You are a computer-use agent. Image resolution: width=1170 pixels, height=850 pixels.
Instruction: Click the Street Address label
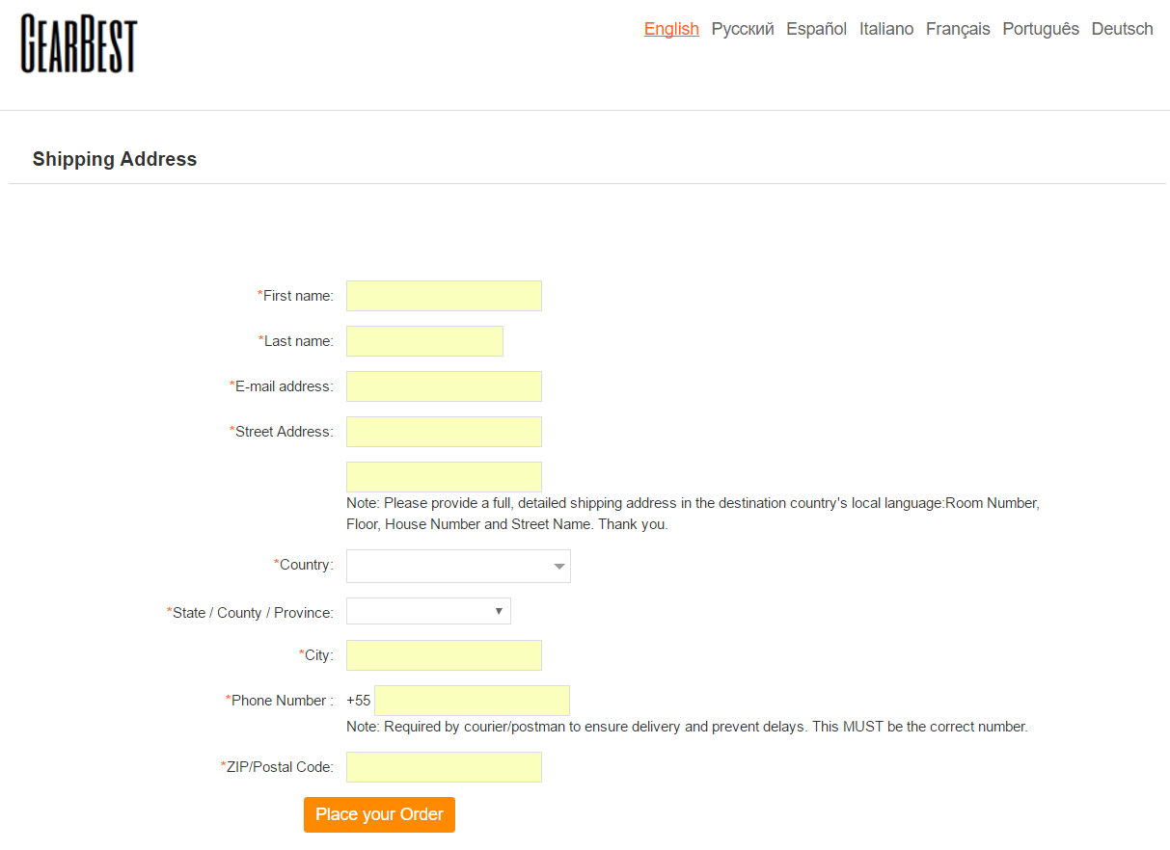tap(281, 432)
